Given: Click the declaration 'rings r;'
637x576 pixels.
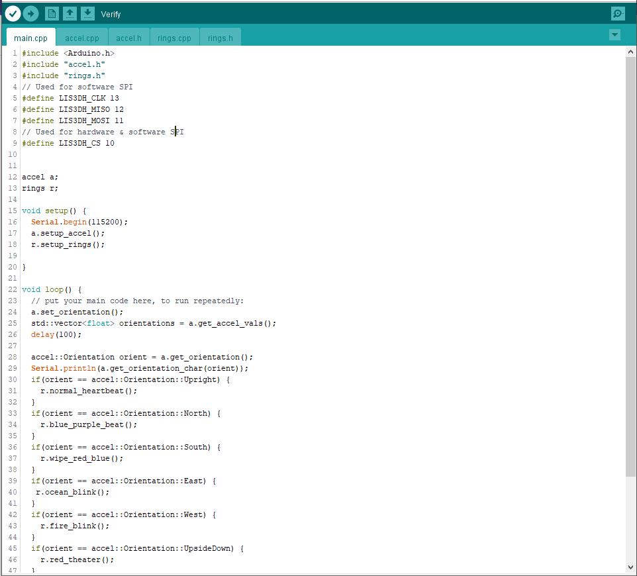Looking at the screenshot, I should pyautogui.click(x=40, y=189).
